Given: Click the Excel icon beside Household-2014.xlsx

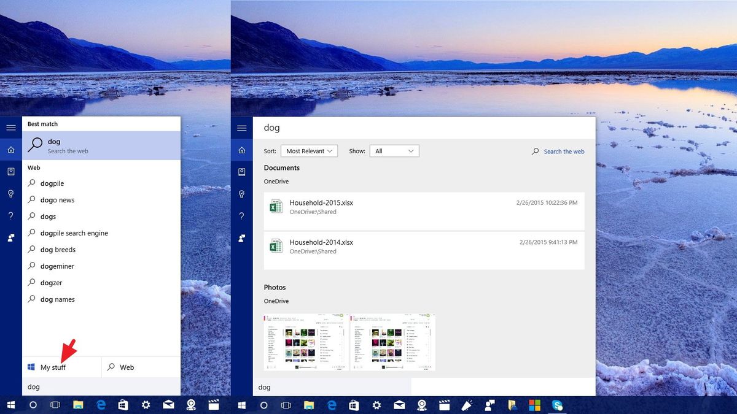Looking at the screenshot, I should click(276, 246).
